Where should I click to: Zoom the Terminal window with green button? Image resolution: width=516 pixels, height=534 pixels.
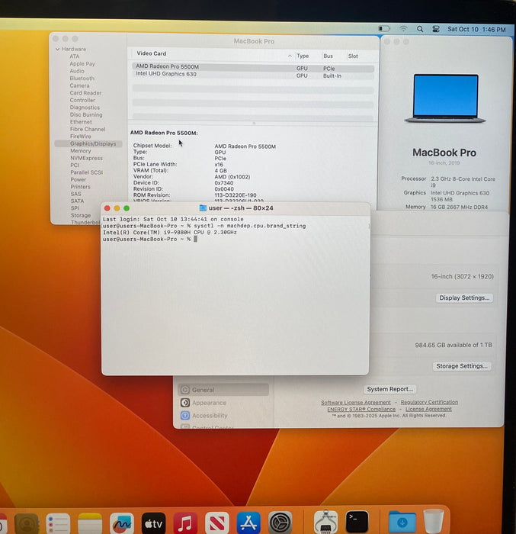[x=127, y=208]
